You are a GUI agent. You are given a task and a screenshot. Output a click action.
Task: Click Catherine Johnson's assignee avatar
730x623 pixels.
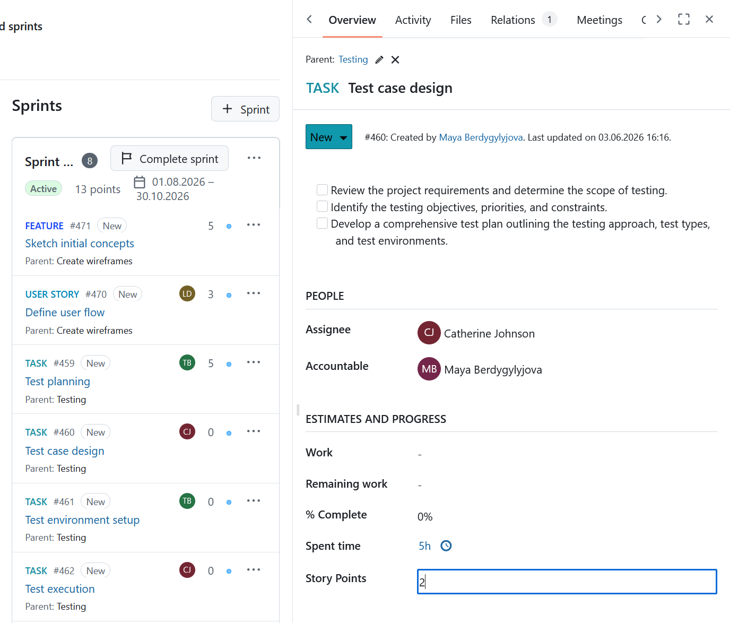tap(429, 333)
